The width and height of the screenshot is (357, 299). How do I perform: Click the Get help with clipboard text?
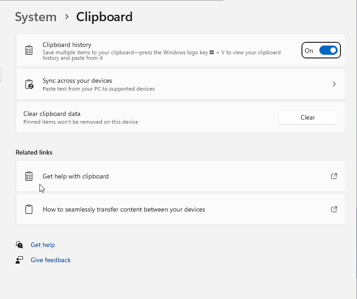(76, 176)
